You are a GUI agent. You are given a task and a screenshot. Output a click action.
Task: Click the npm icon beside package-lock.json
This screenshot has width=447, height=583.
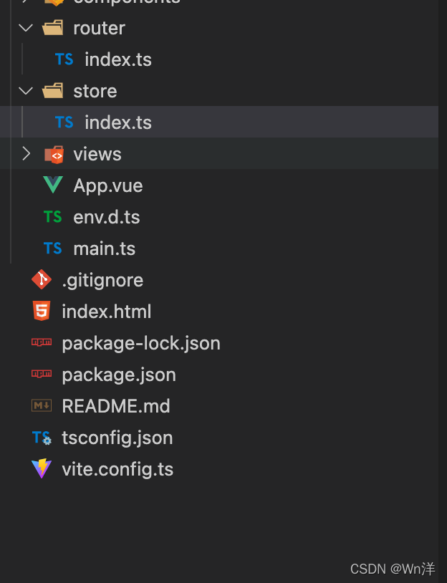[x=42, y=342]
